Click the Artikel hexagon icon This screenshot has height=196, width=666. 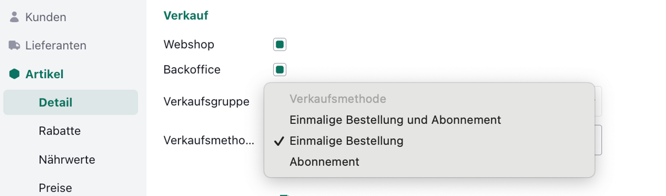tap(14, 74)
